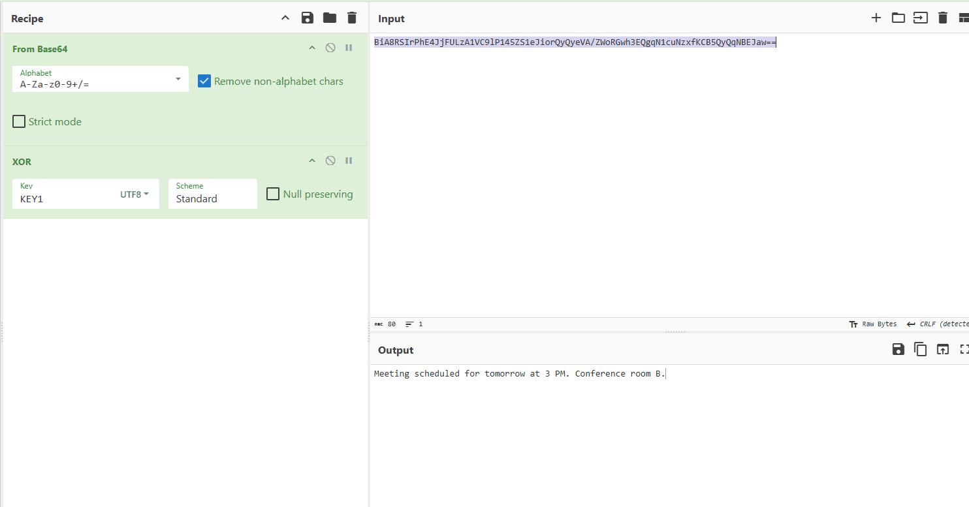This screenshot has height=507, width=969.
Task: Disable the From Base64 operation
Action: click(330, 48)
